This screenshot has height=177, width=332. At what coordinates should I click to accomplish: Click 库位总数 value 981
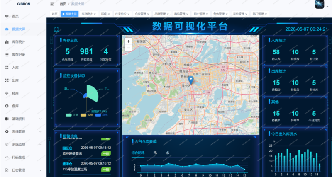(86, 51)
